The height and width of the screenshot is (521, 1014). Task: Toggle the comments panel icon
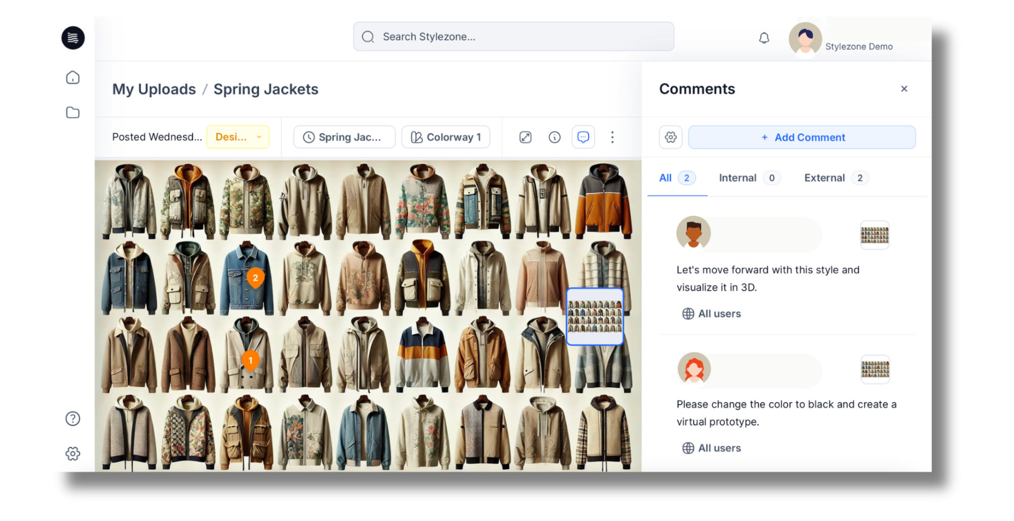click(583, 137)
